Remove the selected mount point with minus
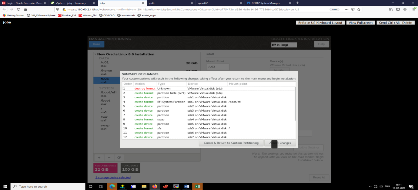The height and width of the screenshot is (190, 418). (109, 157)
